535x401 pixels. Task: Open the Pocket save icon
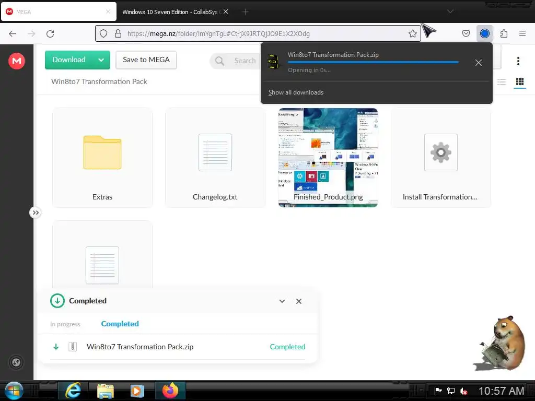click(466, 33)
